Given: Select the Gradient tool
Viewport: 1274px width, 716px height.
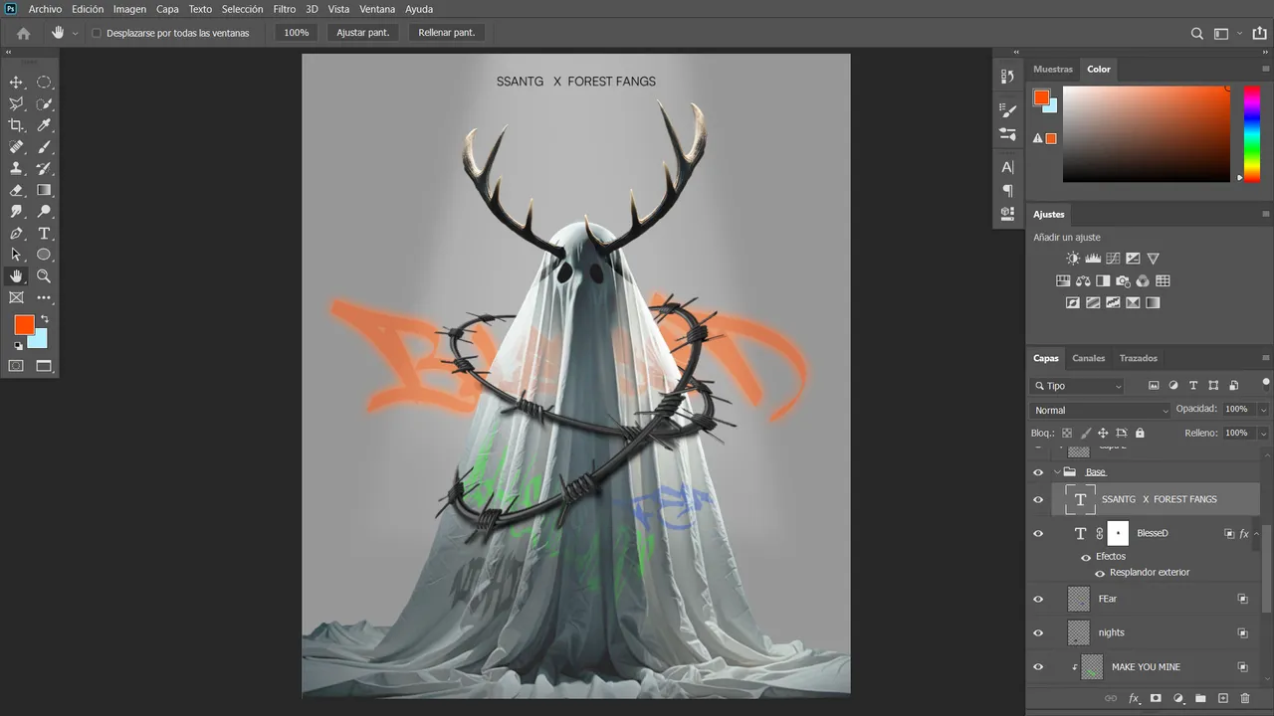Looking at the screenshot, I should 44,190.
